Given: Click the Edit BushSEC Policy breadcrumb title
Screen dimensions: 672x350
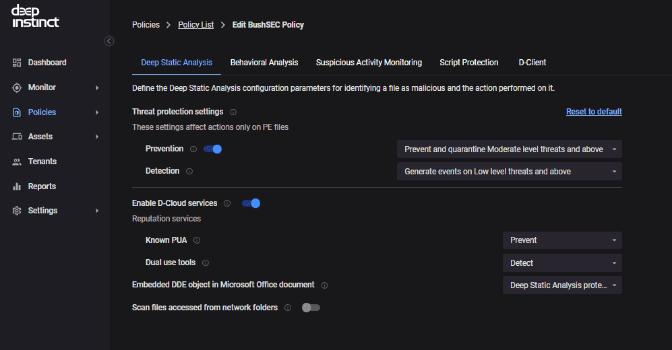Looking at the screenshot, I should click(268, 25).
